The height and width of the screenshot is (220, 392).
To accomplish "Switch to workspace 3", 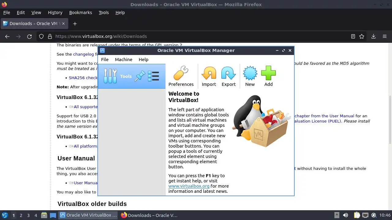I will tap(28, 215).
